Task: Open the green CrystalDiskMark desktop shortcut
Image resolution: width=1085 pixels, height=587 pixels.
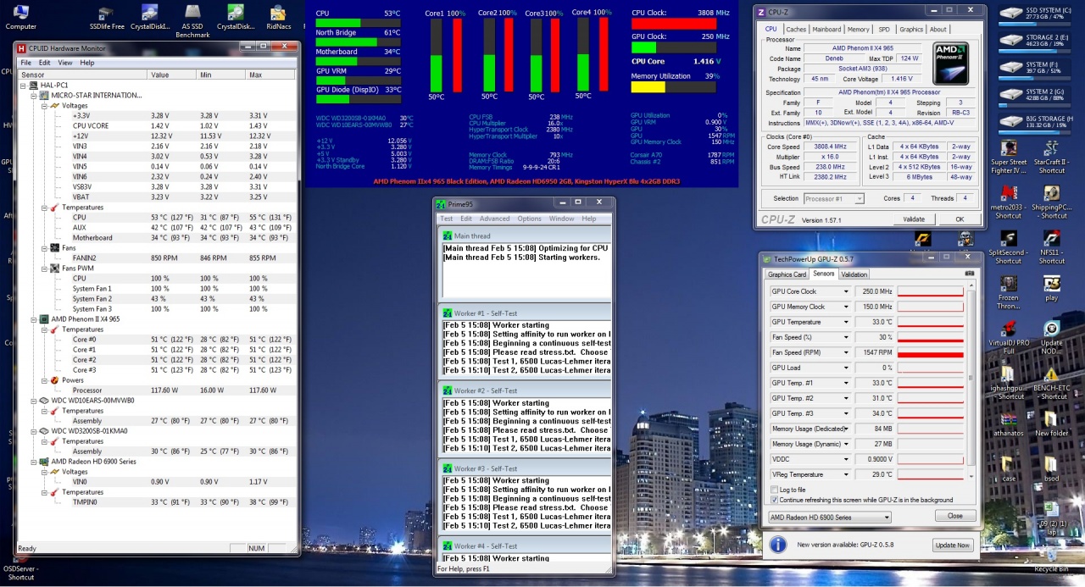Action: (236, 17)
